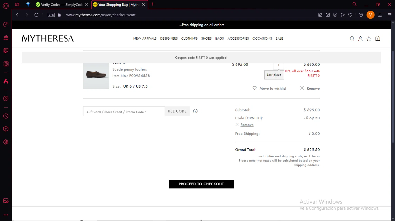Click the snapshot camera icon in the toolbar
The image size is (395, 221).
pos(328,15)
